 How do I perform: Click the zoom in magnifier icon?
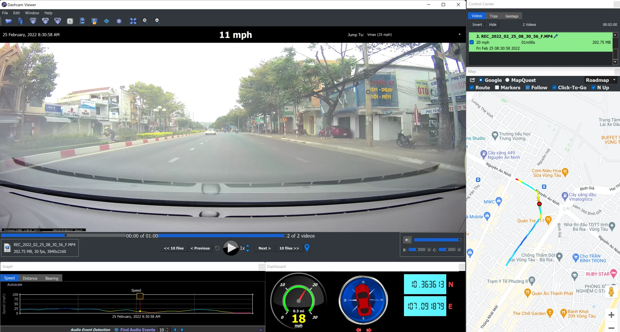[145, 21]
